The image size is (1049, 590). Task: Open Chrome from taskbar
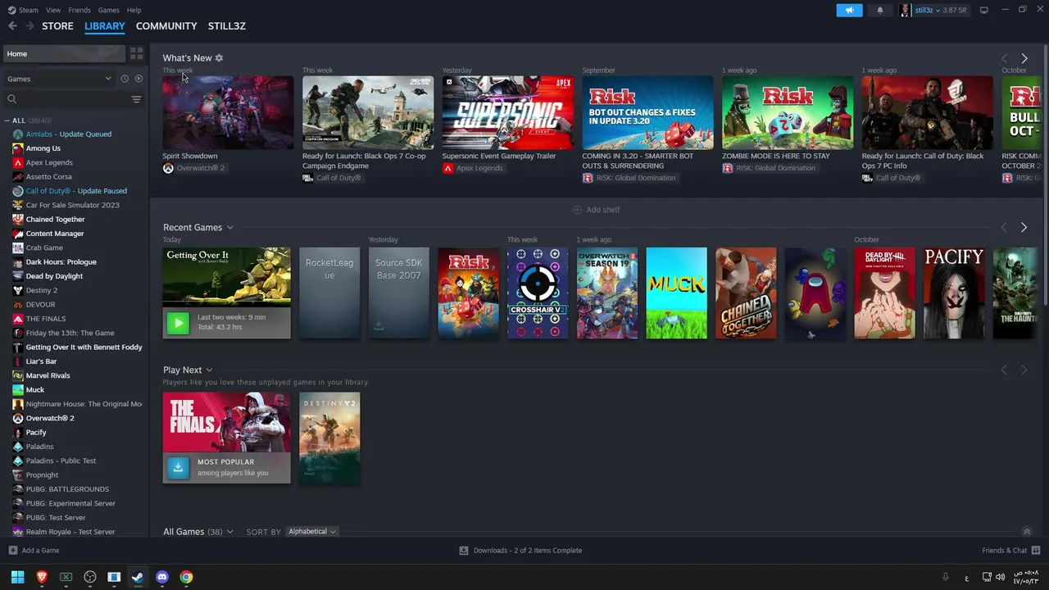186,577
